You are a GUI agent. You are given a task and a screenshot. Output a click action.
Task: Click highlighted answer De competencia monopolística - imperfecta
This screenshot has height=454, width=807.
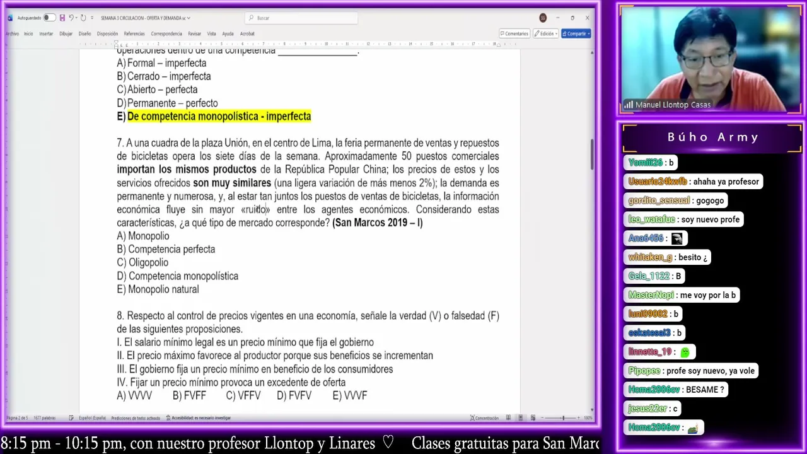click(x=219, y=117)
